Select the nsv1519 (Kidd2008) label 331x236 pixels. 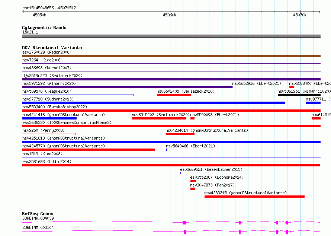pos(42,154)
